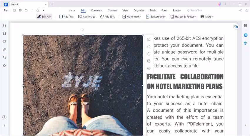Open the Organize tab
Screen dimensions: 250x136
(x=139, y=10)
